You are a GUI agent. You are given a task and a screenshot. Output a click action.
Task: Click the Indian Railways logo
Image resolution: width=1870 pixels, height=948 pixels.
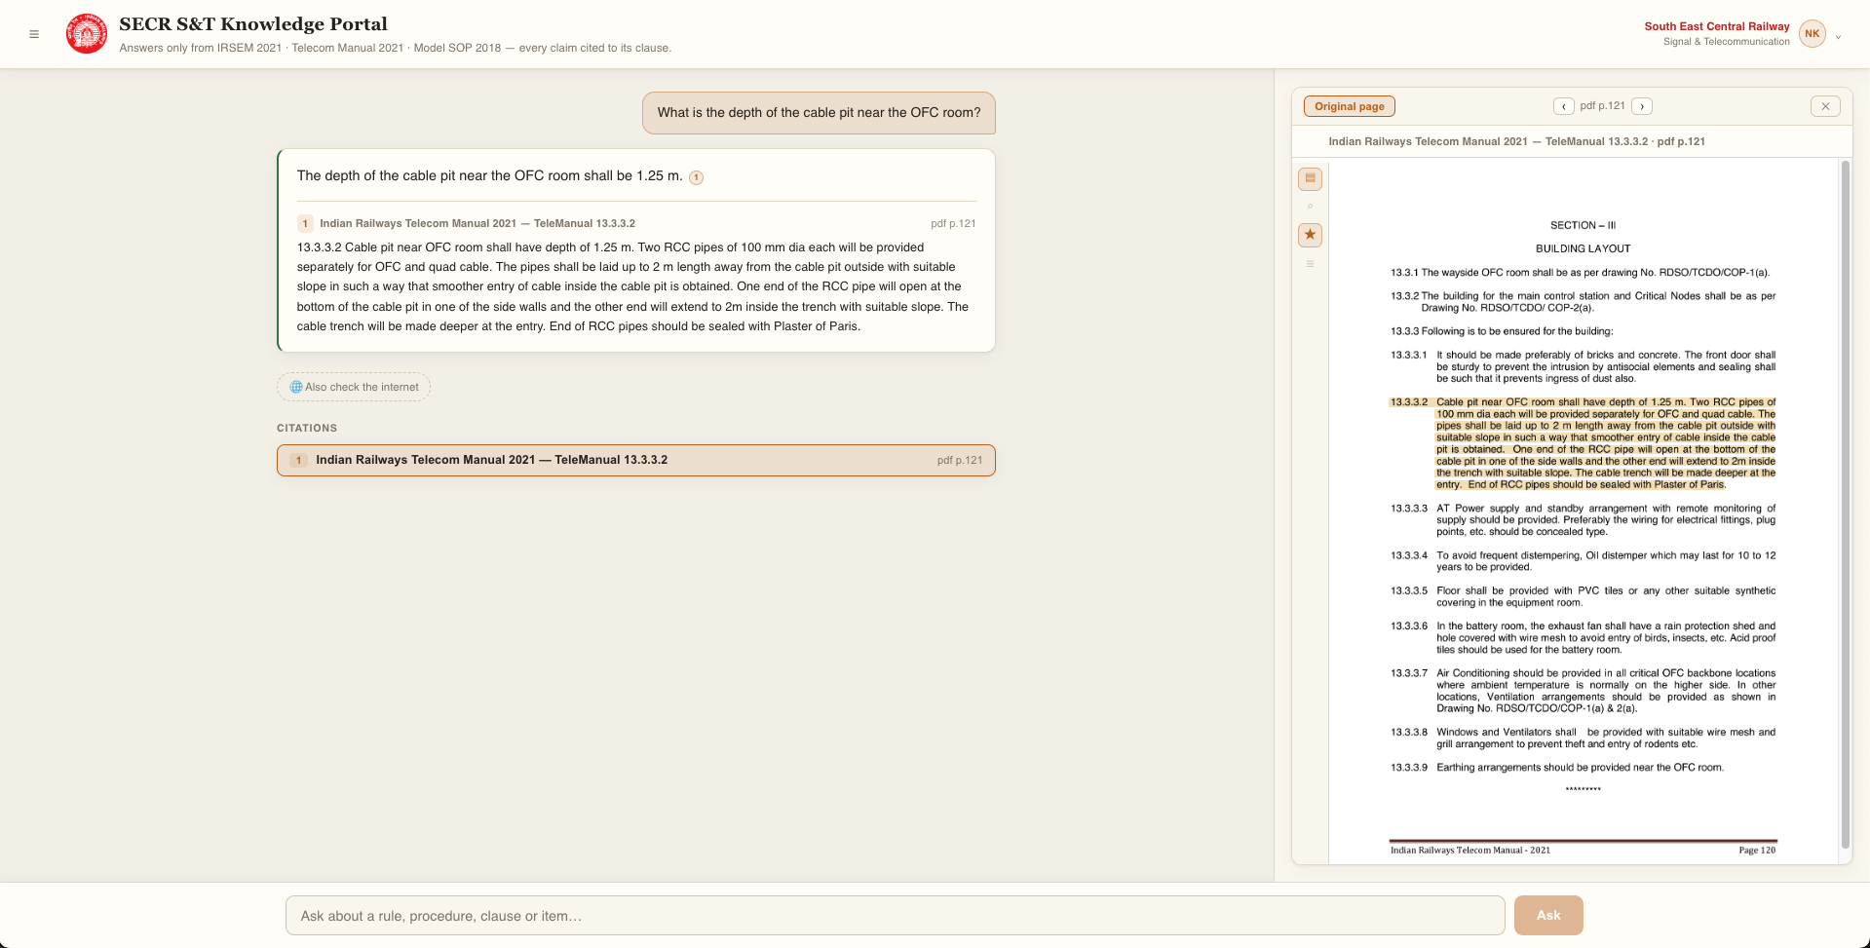click(x=87, y=34)
